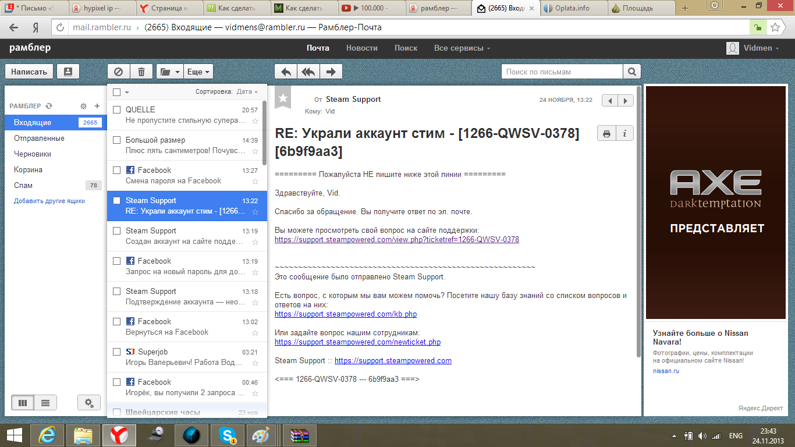Flag the email with the star ribbon

click(283, 98)
